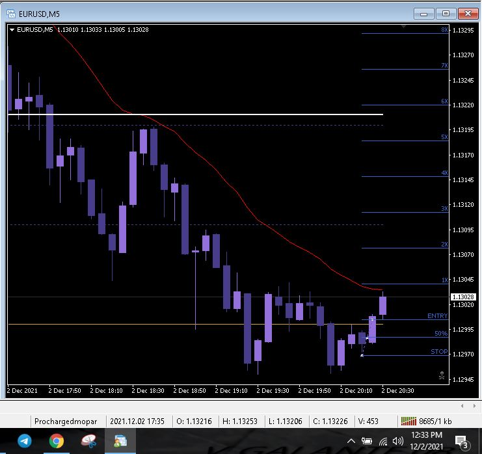Open the notification center with 3 alerts
Screen dimensions: 482x454
pyautogui.click(x=461, y=442)
